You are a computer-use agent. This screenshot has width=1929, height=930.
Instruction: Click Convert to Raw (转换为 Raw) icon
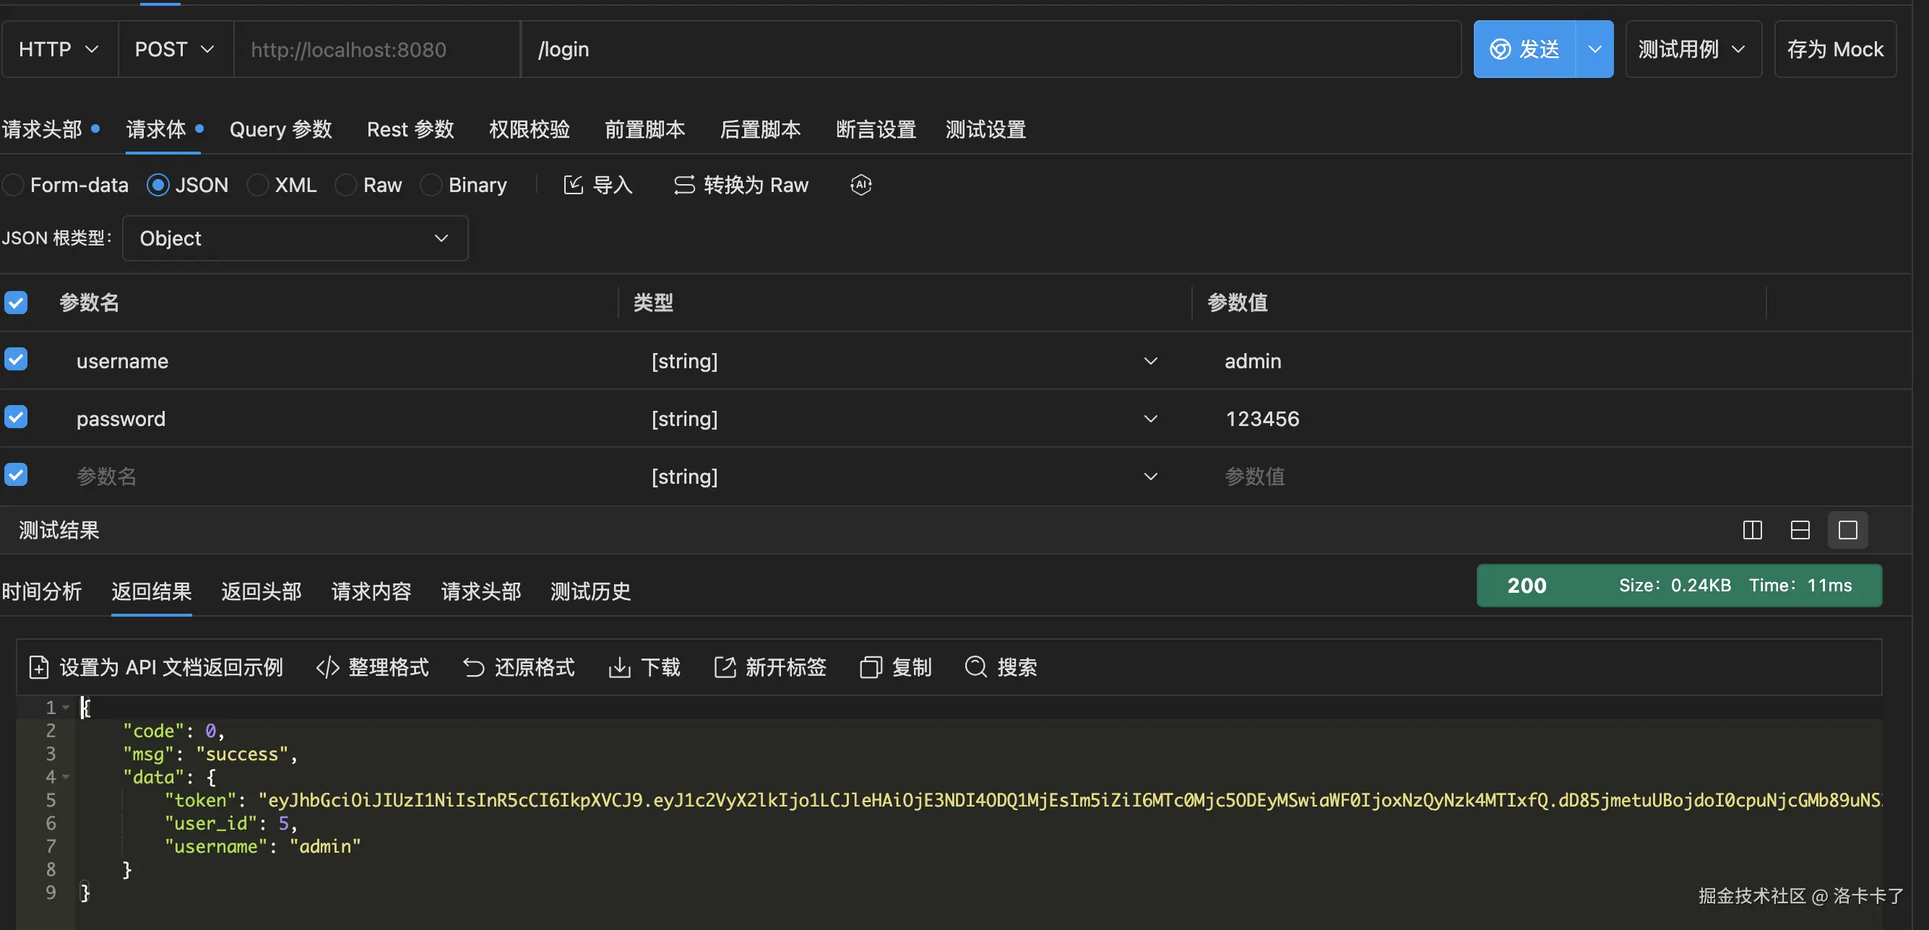(x=683, y=185)
